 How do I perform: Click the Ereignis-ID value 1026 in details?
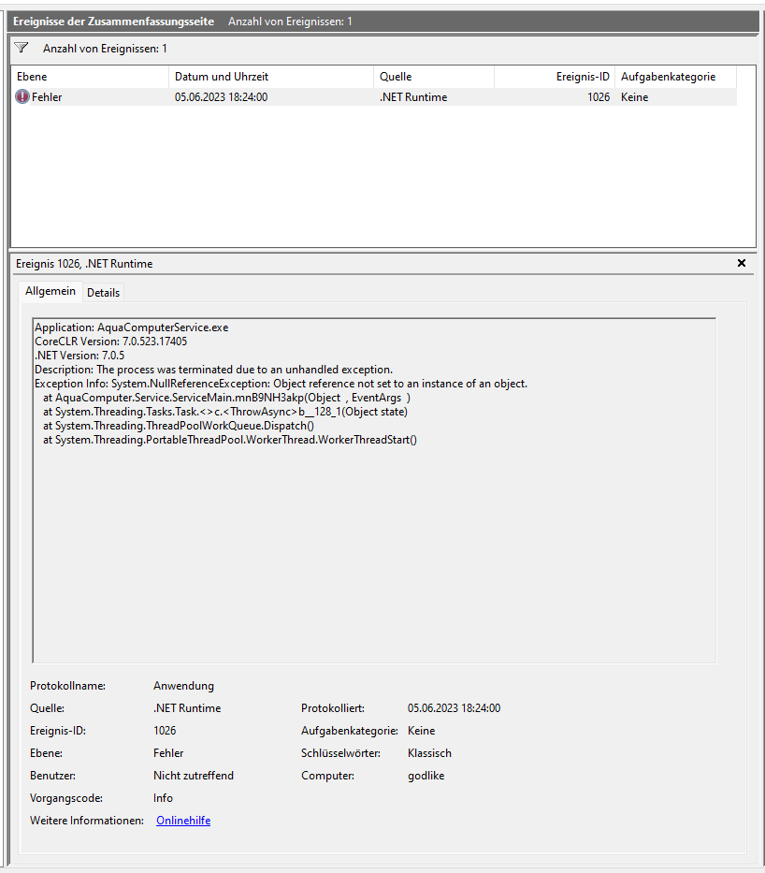(x=164, y=731)
